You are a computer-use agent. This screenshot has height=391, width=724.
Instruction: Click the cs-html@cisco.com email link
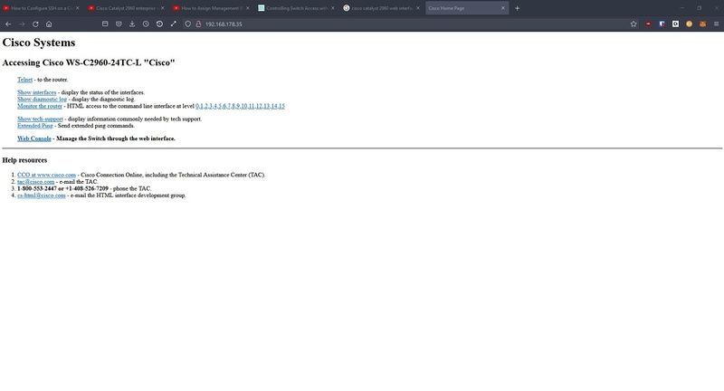tap(42, 195)
